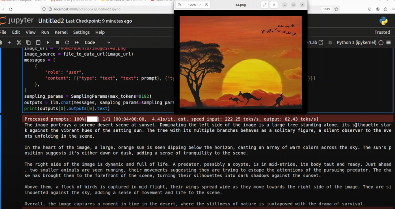395x209 pixels.
Task: Open the Settings menu
Action: [81, 32]
